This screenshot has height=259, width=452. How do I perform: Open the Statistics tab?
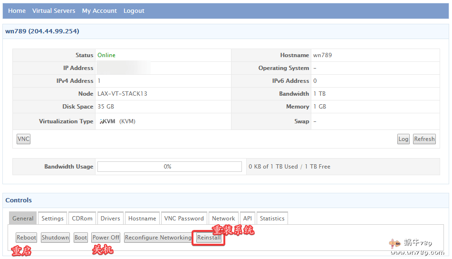click(x=272, y=219)
